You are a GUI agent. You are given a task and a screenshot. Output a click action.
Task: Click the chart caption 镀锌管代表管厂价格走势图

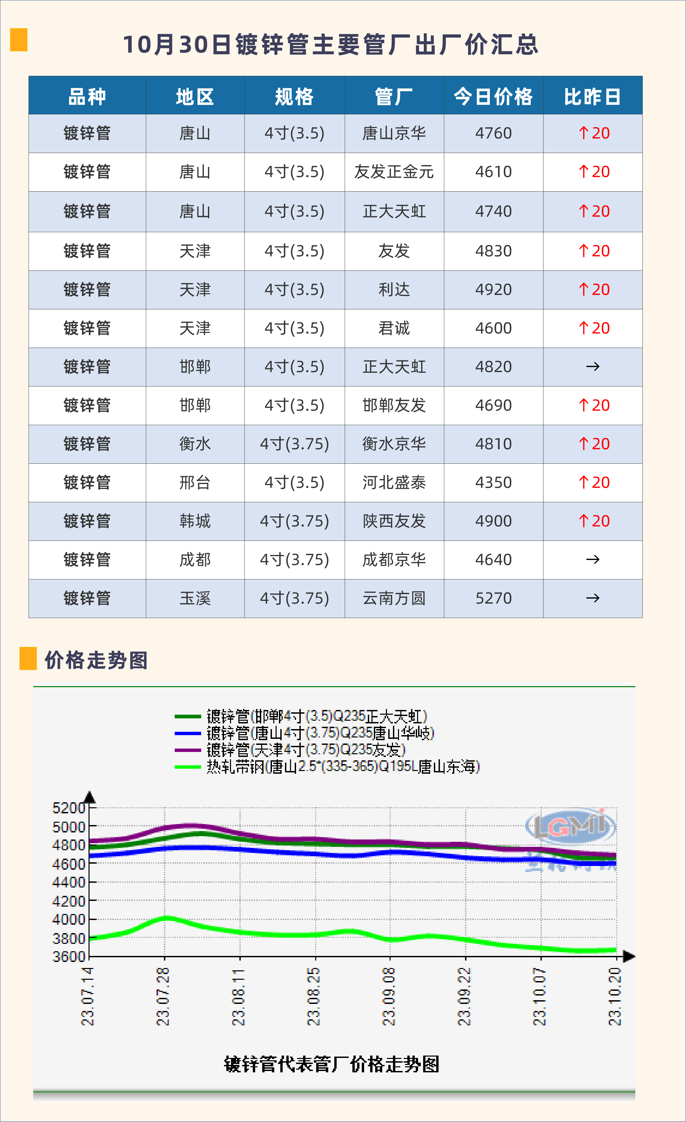pyautogui.click(x=332, y=1065)
